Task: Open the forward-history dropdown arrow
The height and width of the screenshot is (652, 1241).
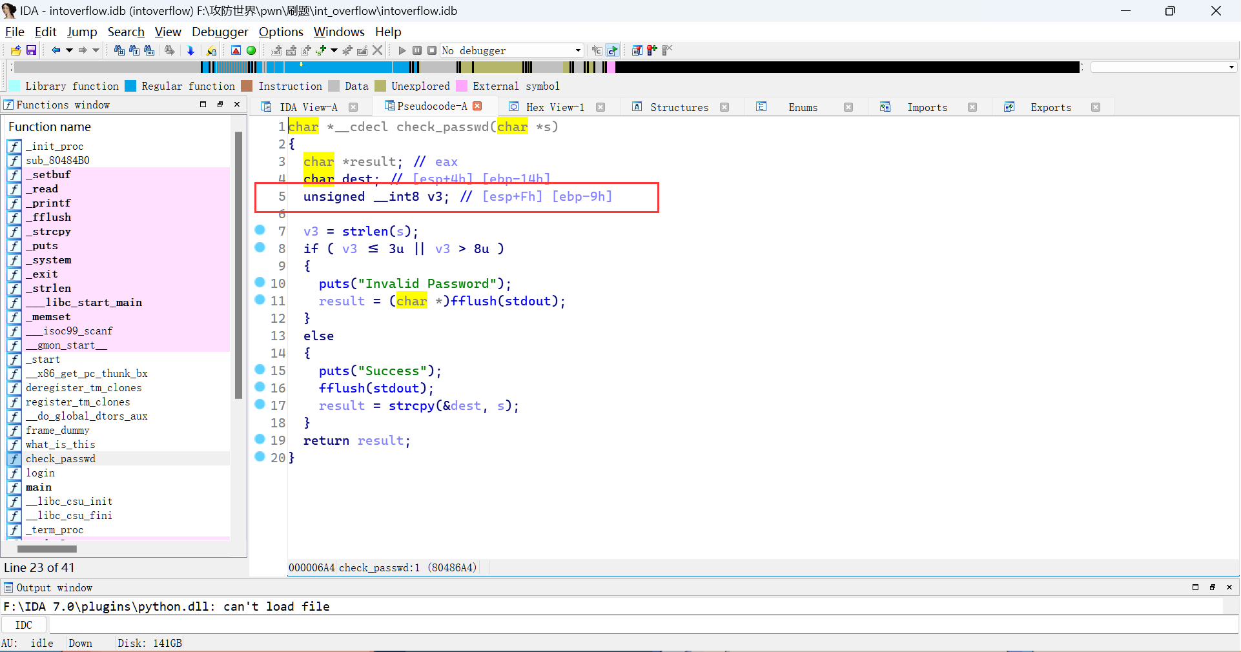Action: (96, 50)
